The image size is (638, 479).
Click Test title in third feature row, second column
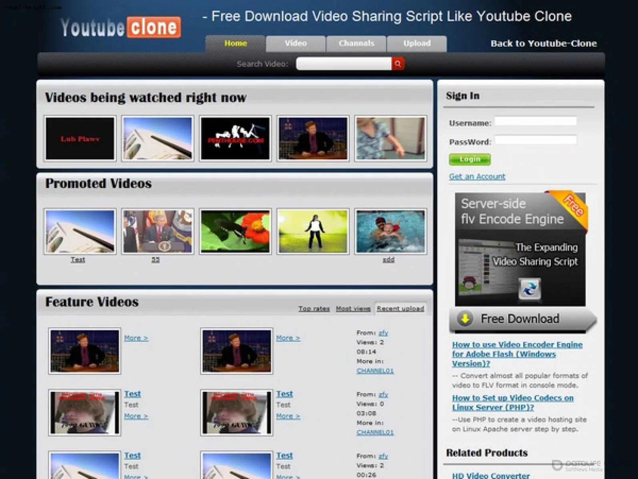click(285, 455)
